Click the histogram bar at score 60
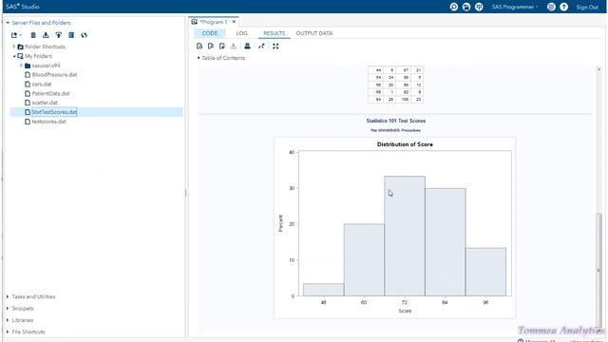The height and width of the screenshot is (342, 608). point(364,260)
